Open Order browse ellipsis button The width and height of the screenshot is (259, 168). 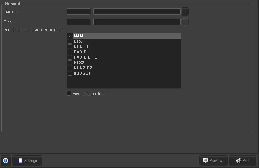pyautogui.click(x=185, y=22)
